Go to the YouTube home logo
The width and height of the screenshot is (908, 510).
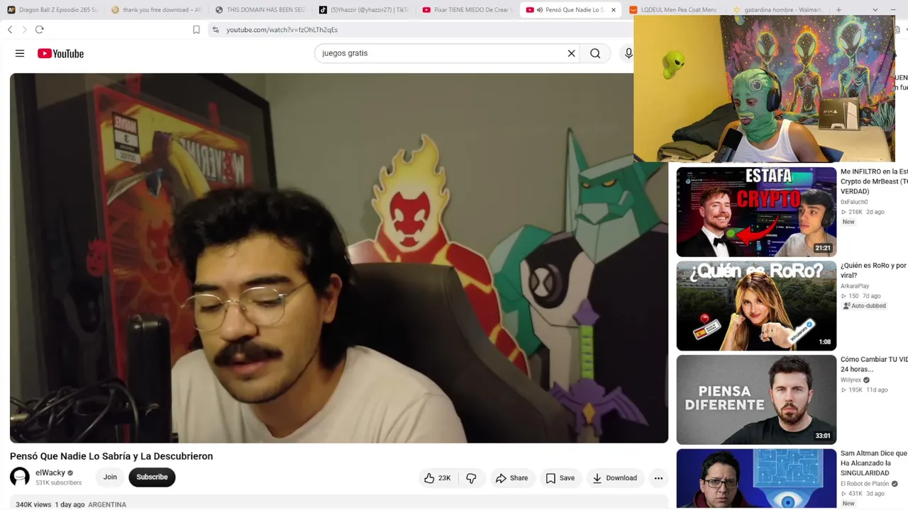coord(60,53)
